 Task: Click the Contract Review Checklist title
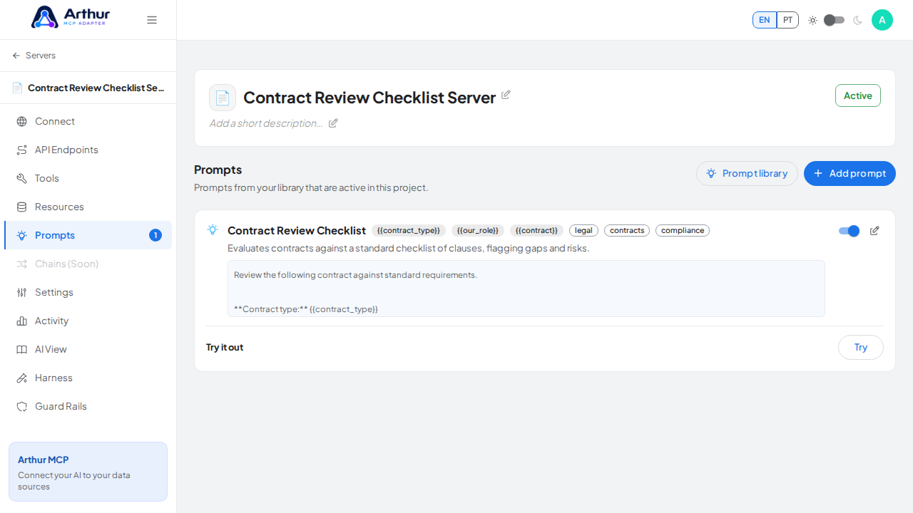pyautogui.click(x=297, y=230)
